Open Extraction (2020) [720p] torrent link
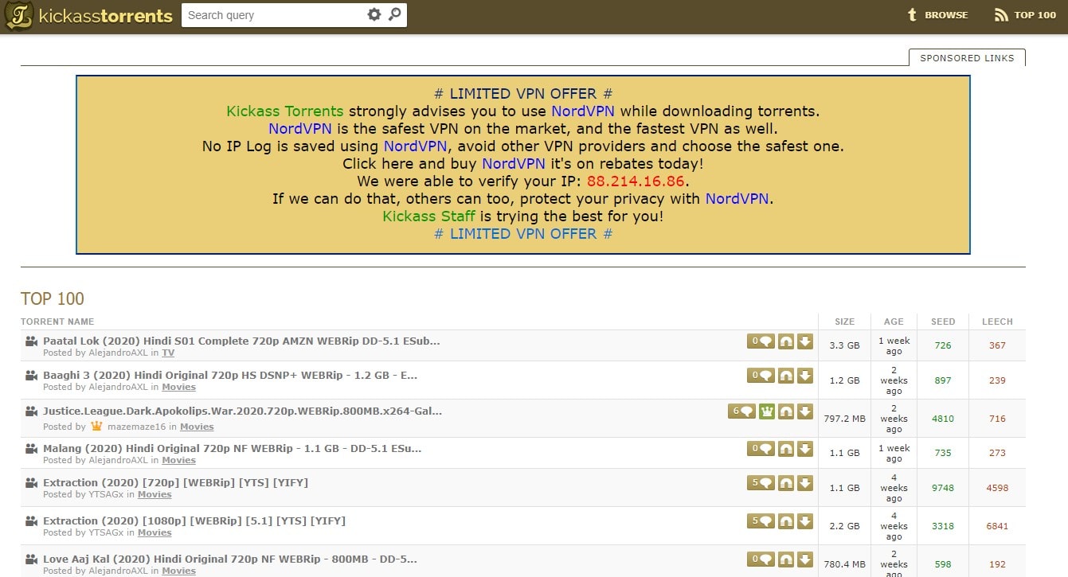 (175, 482)
